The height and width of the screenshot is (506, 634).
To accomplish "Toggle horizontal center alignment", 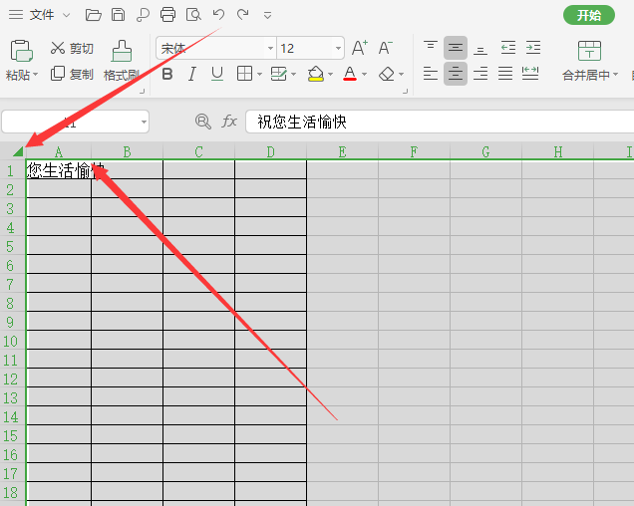I will (456, 74).
